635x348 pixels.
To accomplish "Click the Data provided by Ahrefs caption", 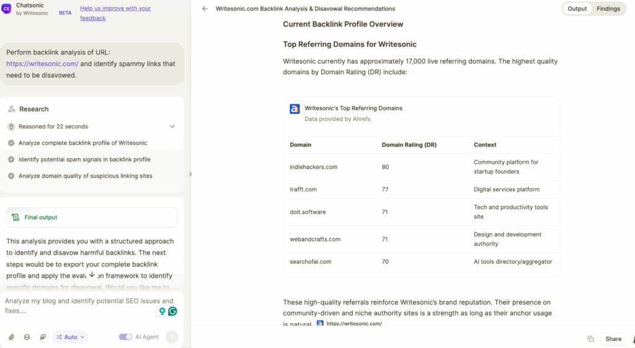I will (337, 119).
